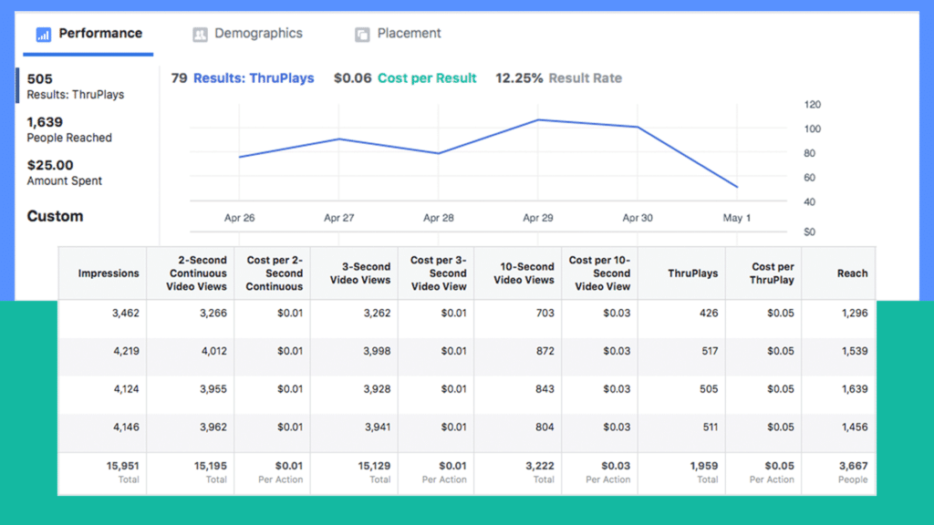Switch to the Placement tab
Viewport: 934px width, 525px height.
397,33
